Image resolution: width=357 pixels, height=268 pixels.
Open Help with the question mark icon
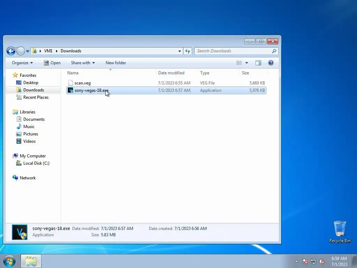click(271, 63)
